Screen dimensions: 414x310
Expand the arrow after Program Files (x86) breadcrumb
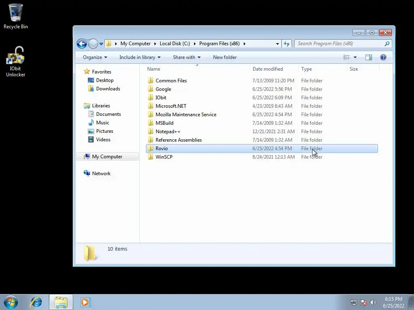(244, 44)
